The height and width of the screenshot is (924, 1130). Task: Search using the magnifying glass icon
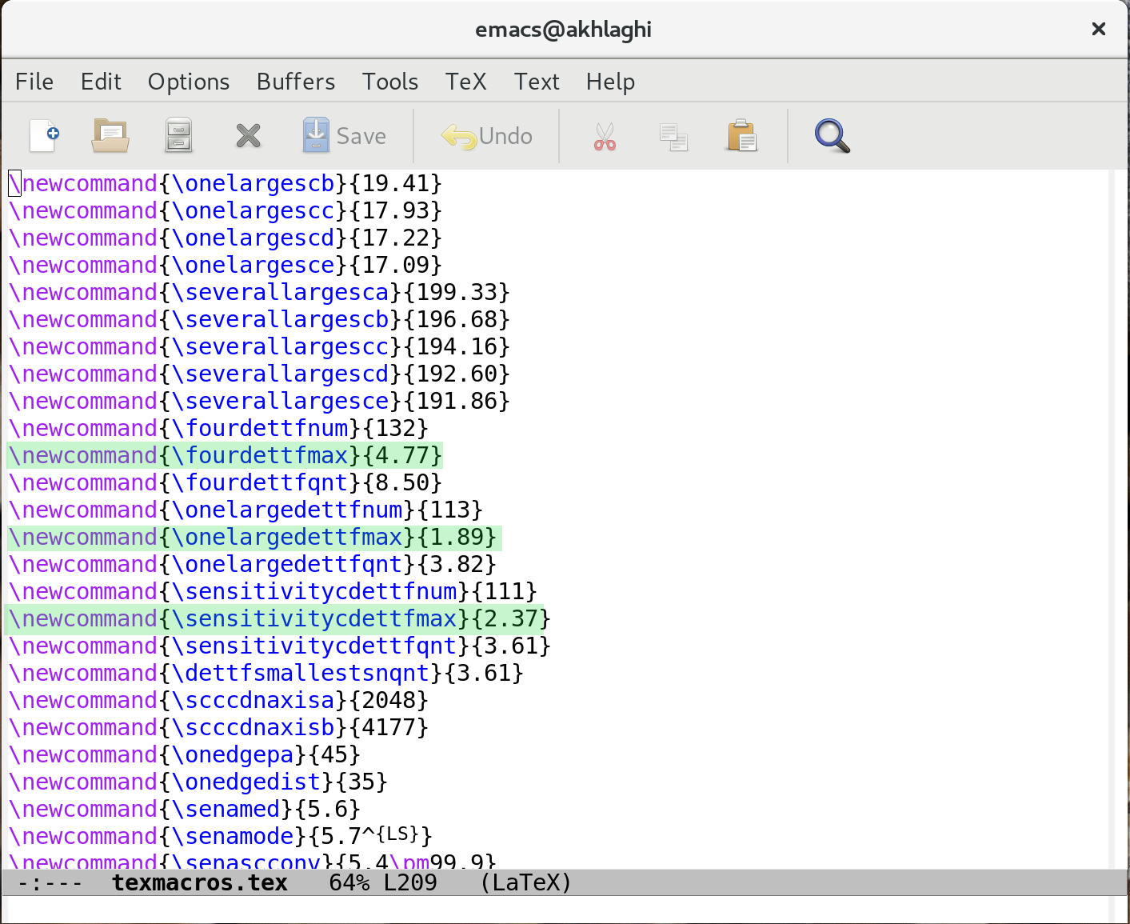832,136
